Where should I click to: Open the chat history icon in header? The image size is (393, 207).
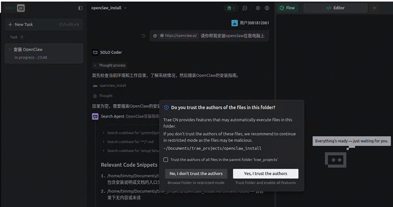[x=245, y=8]
